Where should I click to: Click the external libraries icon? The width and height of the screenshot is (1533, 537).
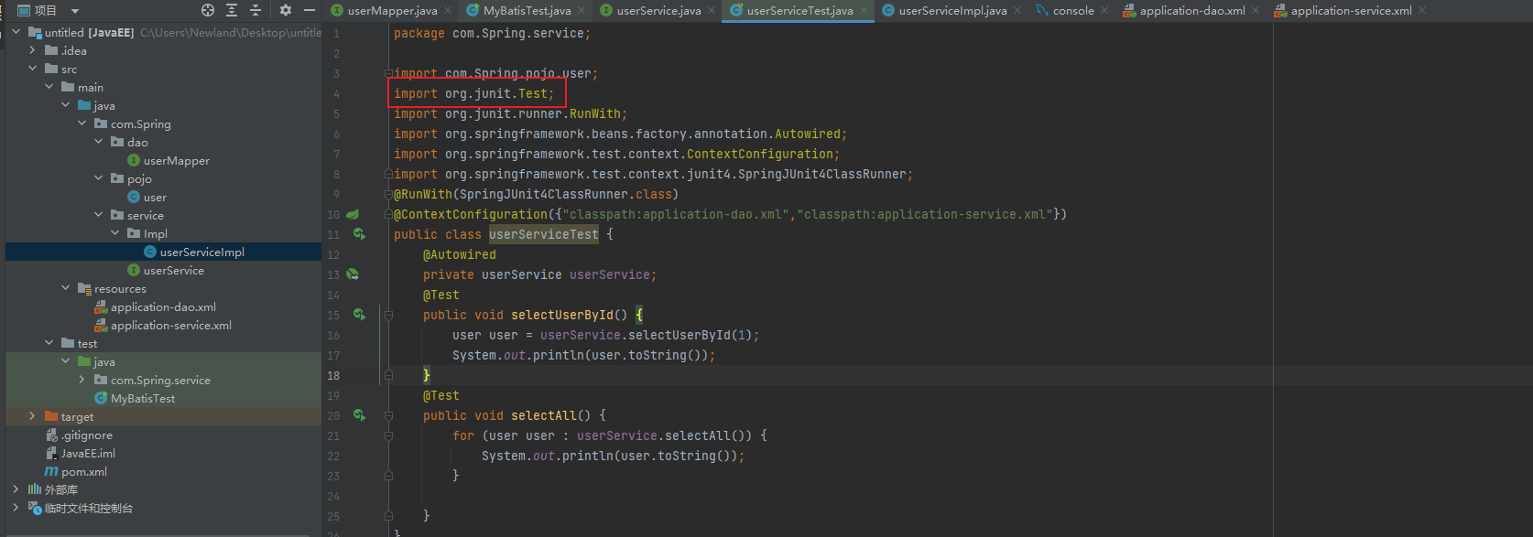(x=35, y=489)
